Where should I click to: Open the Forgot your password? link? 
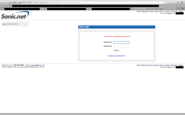pyautogui.click(x=116, y=56)
